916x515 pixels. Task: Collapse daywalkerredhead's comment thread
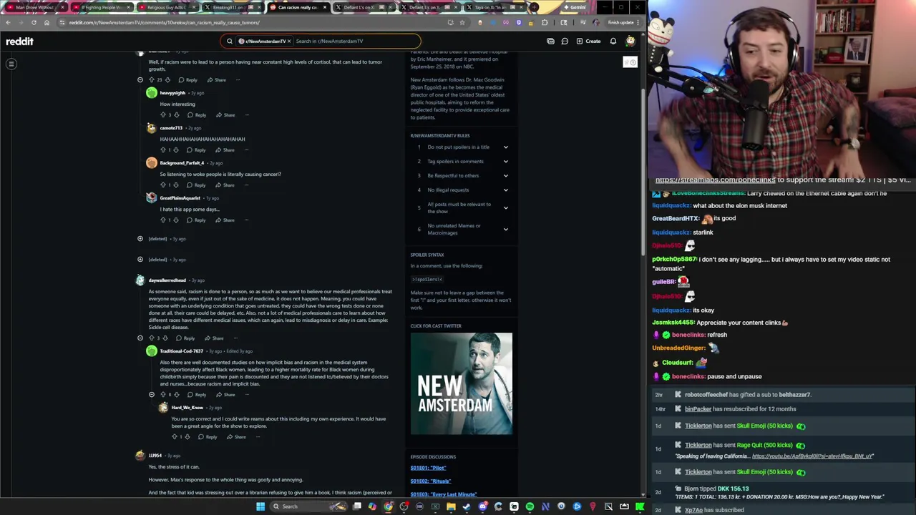[140, 338]
